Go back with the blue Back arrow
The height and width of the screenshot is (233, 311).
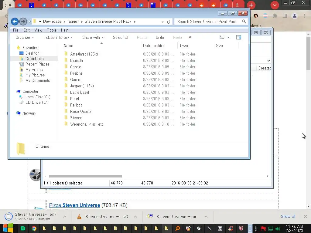tap(15, 22)
